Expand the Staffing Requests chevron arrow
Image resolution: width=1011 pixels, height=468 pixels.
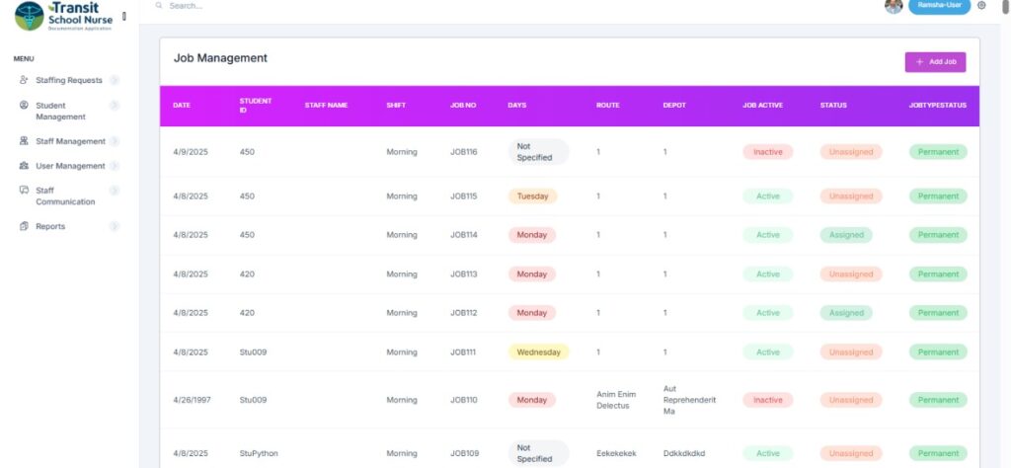tap(115, 80)
